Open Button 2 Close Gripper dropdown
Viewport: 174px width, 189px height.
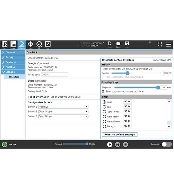(63, 111)
